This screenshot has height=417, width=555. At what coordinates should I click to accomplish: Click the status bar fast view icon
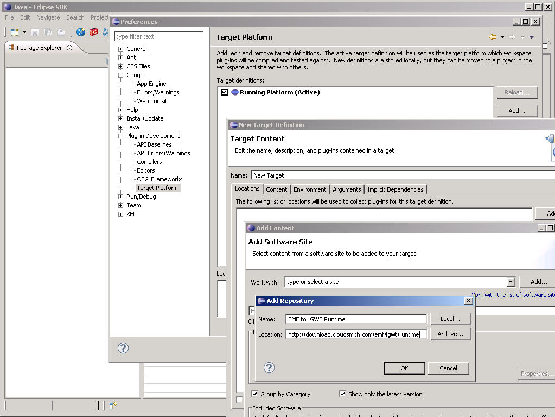coord(113,405)
